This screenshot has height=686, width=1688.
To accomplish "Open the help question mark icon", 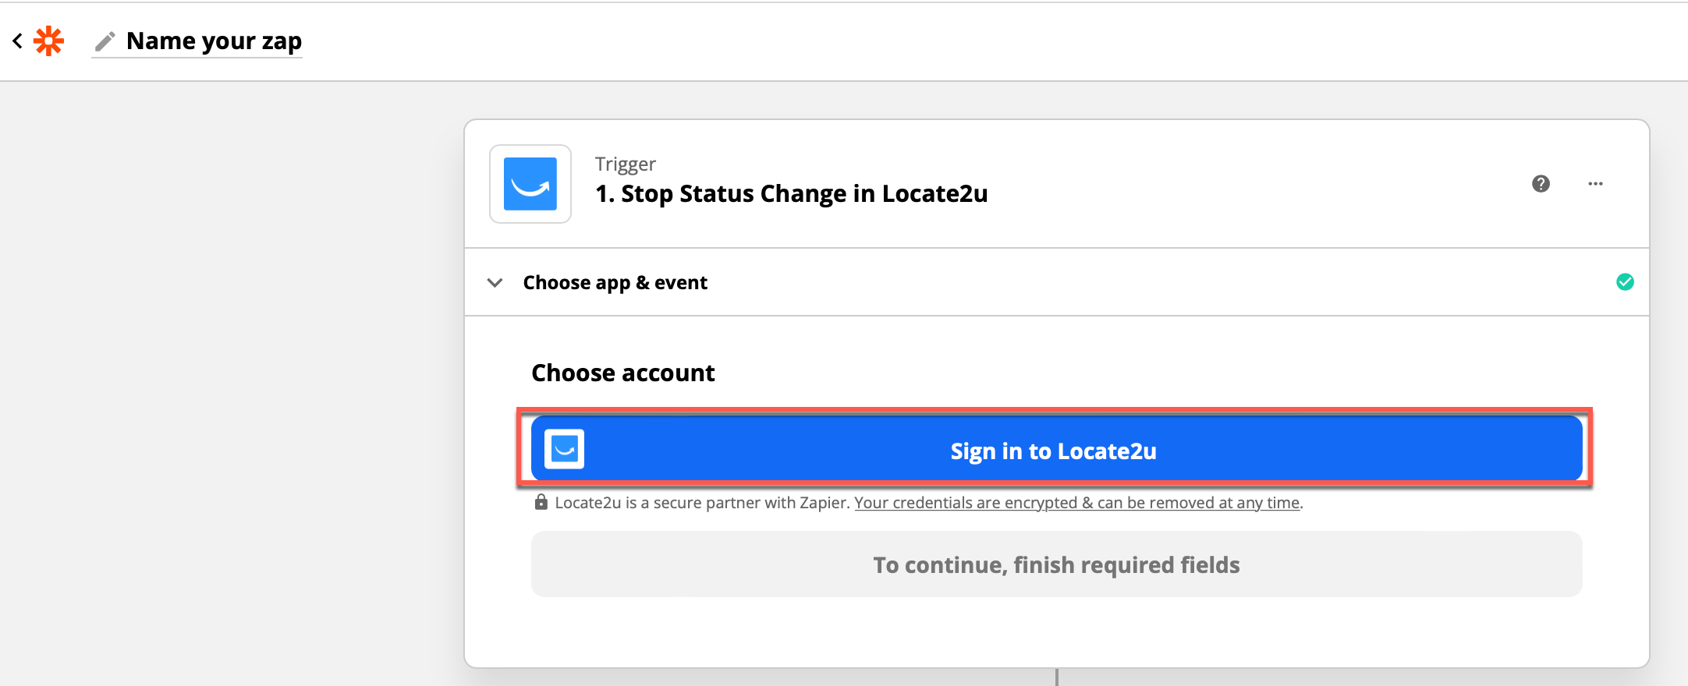I will coord(1541,184).
